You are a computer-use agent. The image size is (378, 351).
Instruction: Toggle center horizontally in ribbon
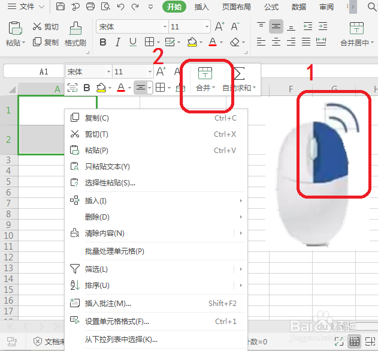point(276,42)
